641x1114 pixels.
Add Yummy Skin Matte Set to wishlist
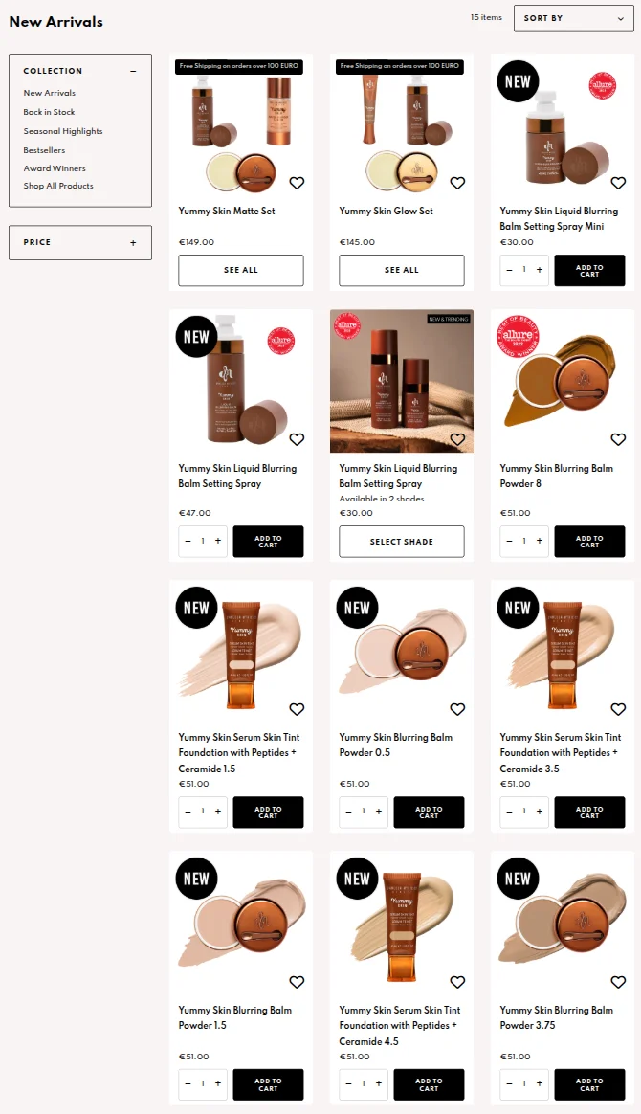coord(297,184)
